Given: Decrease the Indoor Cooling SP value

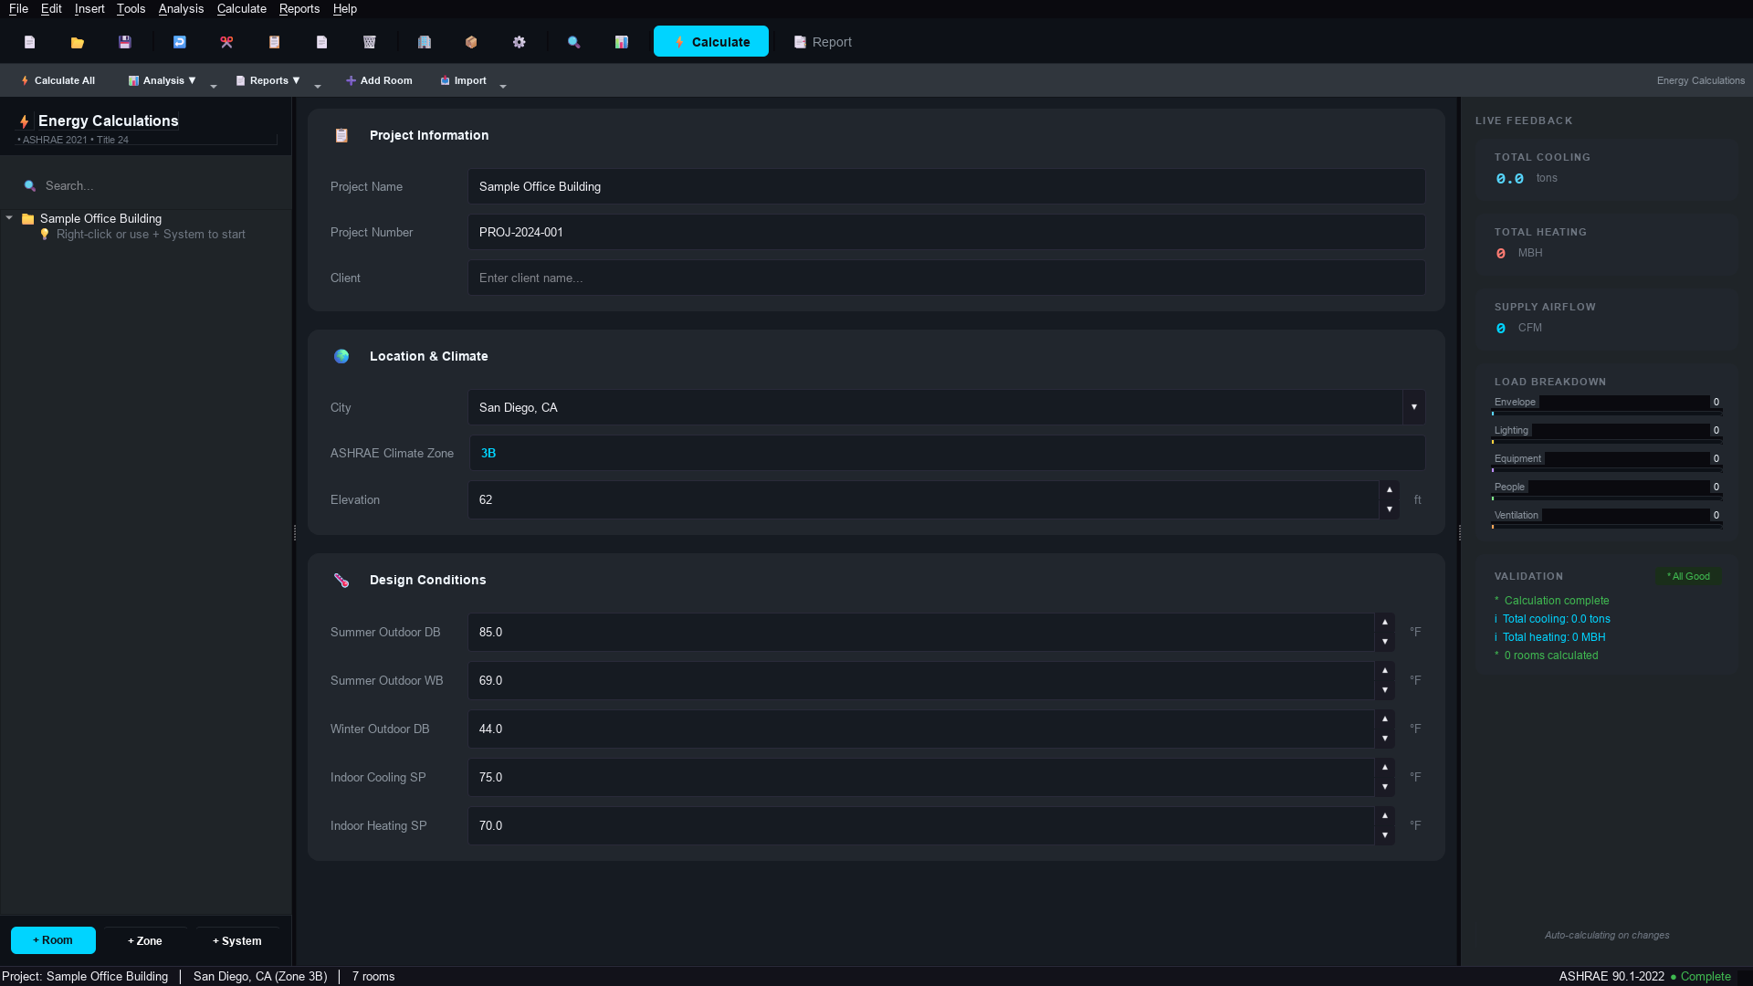Looking at the screenshot, I should [1385, 787].
